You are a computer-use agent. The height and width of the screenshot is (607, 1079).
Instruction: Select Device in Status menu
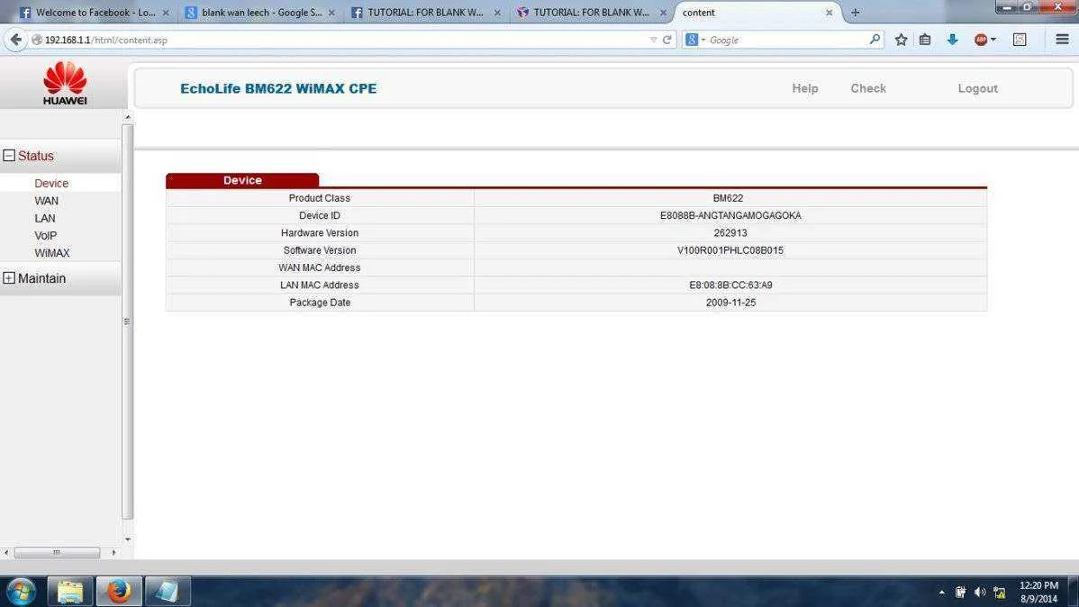coord(51,183)
